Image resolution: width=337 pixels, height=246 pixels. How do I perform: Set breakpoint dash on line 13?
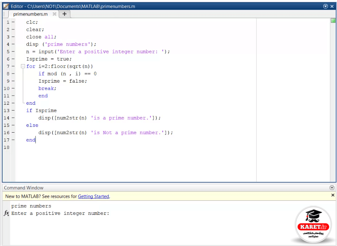(x=13, y=111)
